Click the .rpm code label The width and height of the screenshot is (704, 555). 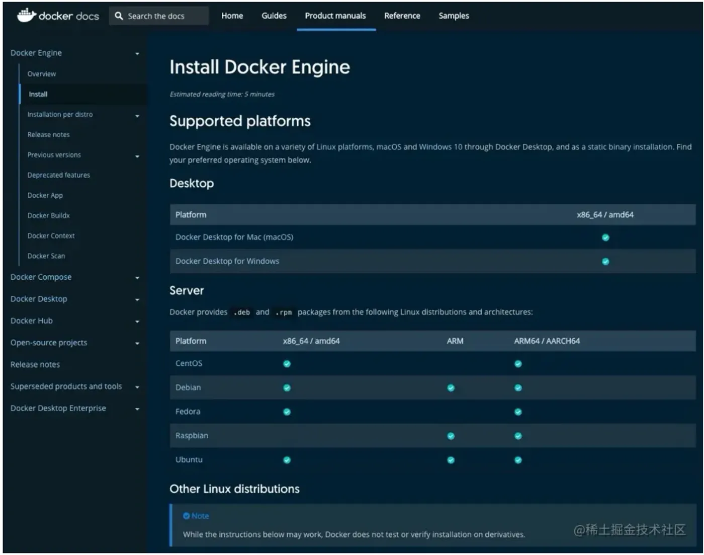tap(284, 312)
